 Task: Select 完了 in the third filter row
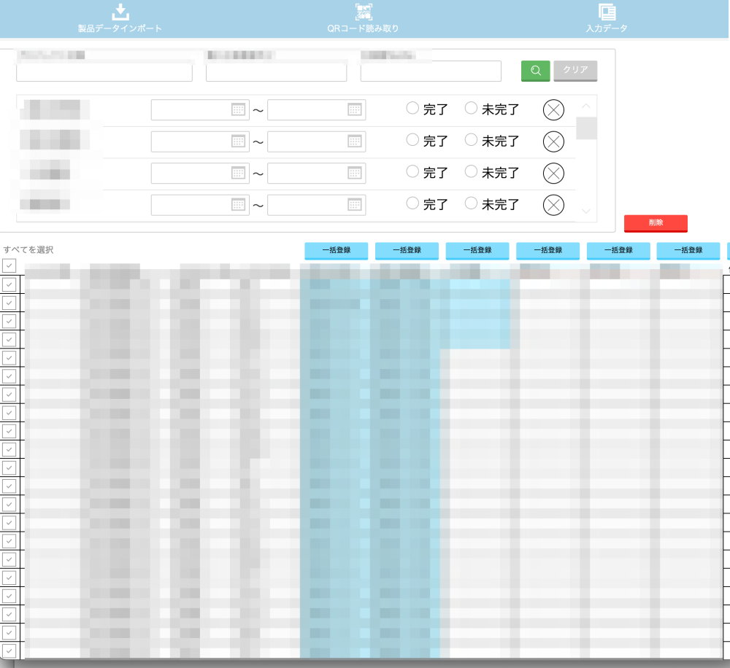pos(412,171)
